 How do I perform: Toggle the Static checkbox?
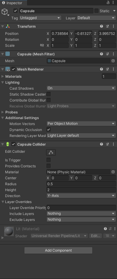96,11
